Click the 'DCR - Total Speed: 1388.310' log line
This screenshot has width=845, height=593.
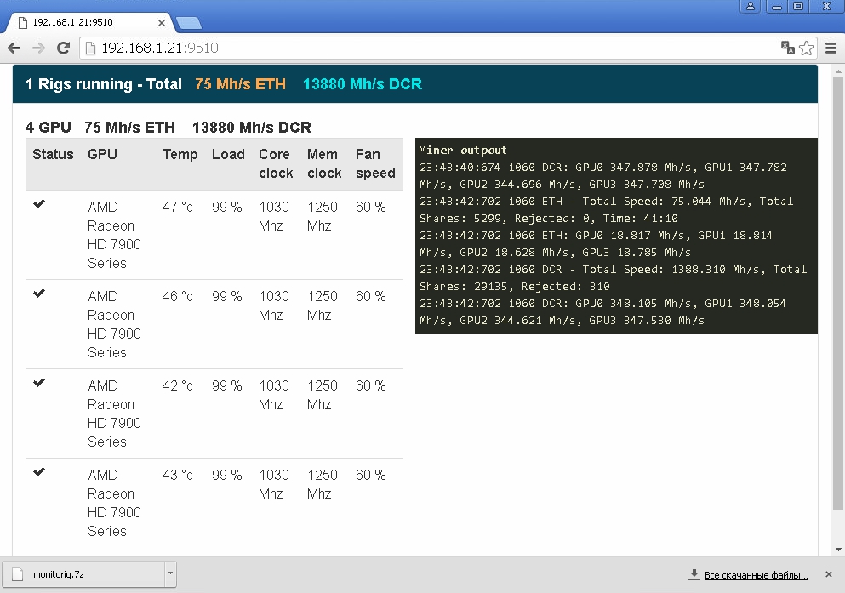click(614, 270)
